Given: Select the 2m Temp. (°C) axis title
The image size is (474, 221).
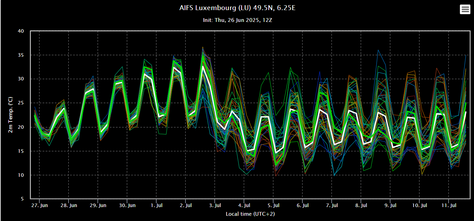Looking at the screenshot, I should [x=10, y=115].
